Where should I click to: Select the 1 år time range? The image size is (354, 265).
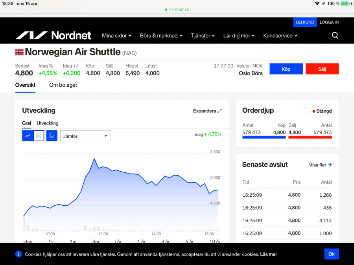141,241
